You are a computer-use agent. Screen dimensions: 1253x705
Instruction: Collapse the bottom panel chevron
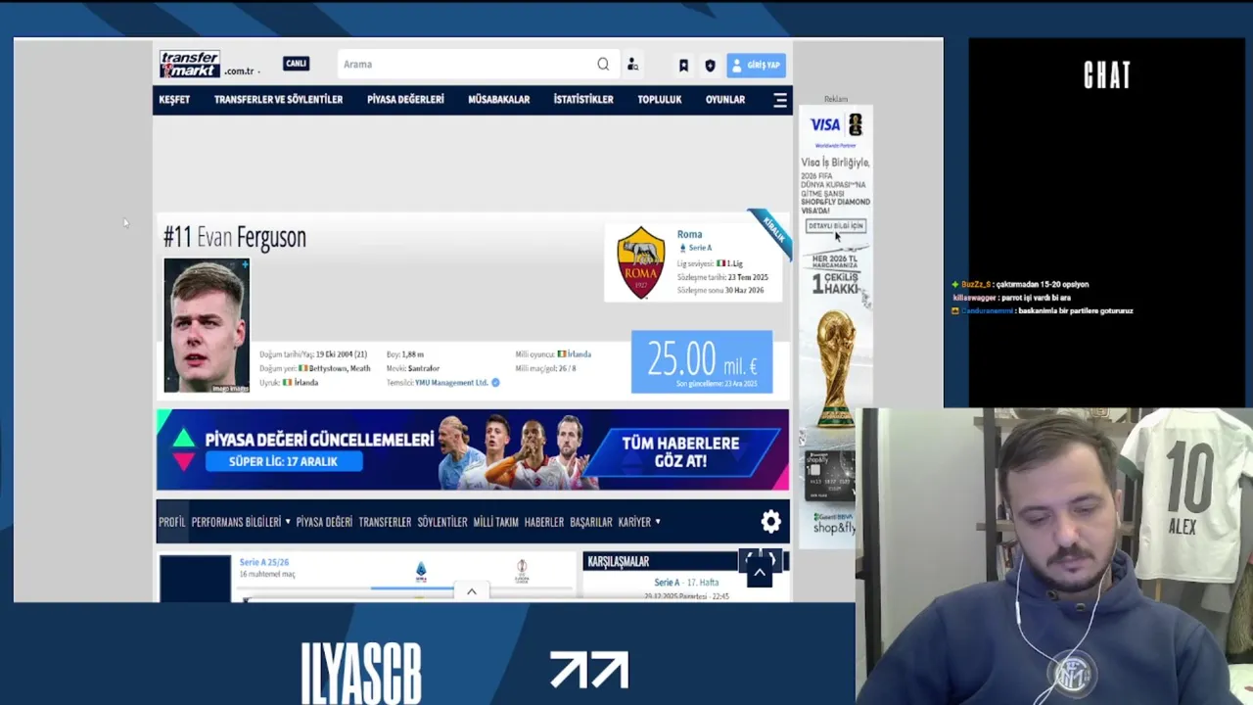[471, 591]
